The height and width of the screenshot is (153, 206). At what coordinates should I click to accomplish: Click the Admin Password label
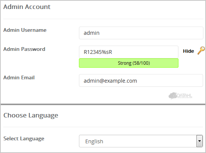click(x=24, y=49)
